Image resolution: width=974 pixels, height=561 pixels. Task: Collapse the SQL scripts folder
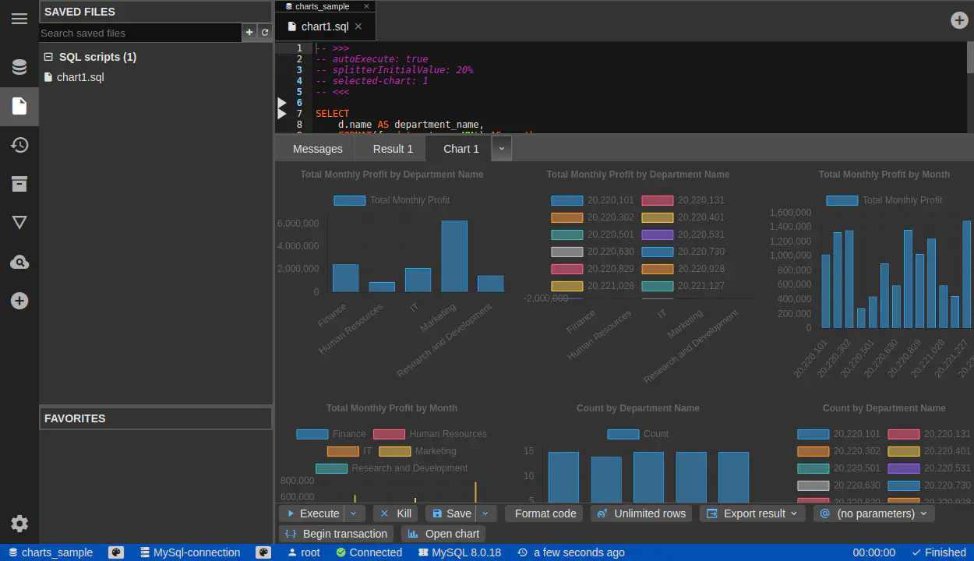tap(48, 57)
